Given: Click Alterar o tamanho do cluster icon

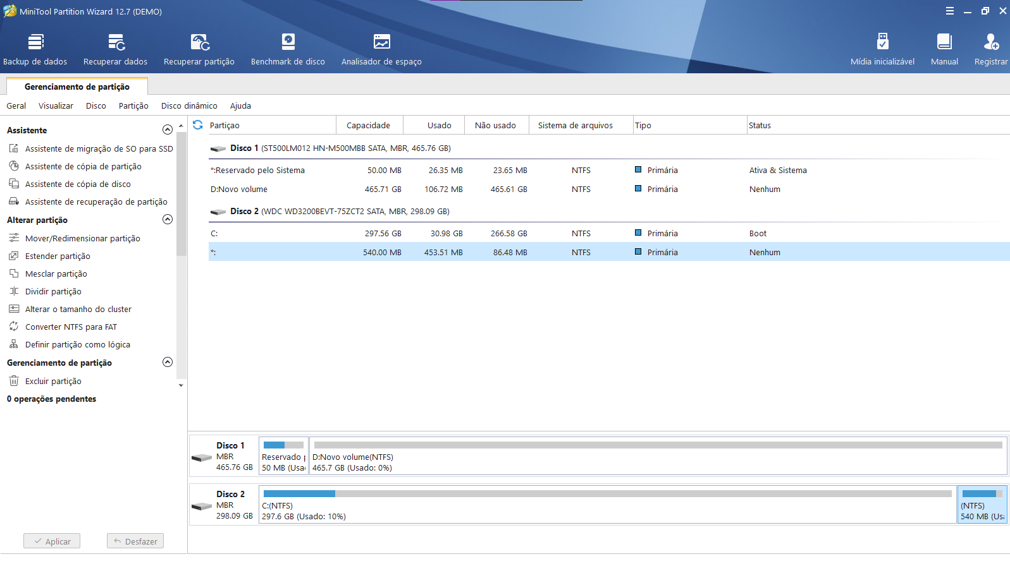Looking at the screenshot, I should [x=14, y=309].
